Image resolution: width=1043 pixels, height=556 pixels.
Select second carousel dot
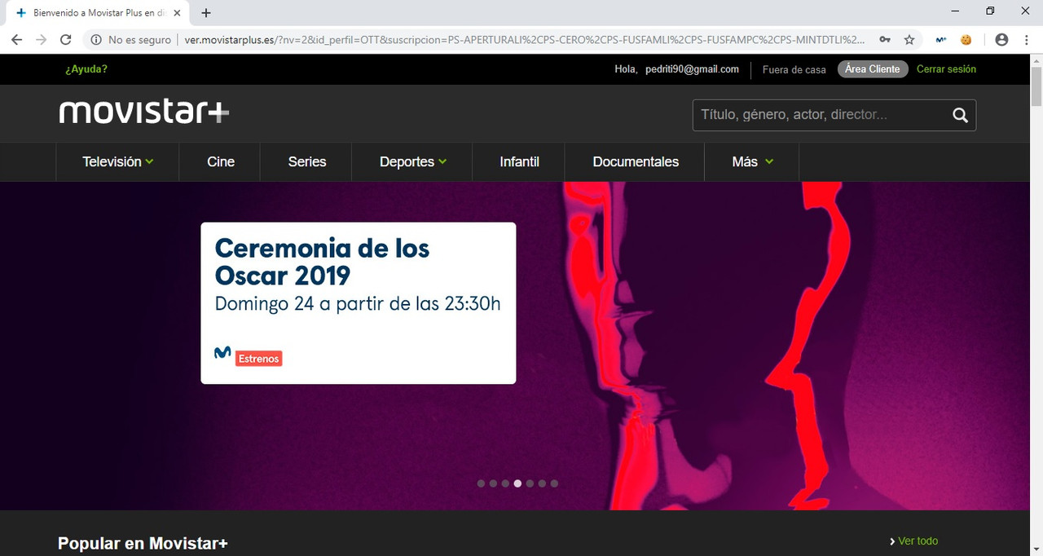pos(493,483)
